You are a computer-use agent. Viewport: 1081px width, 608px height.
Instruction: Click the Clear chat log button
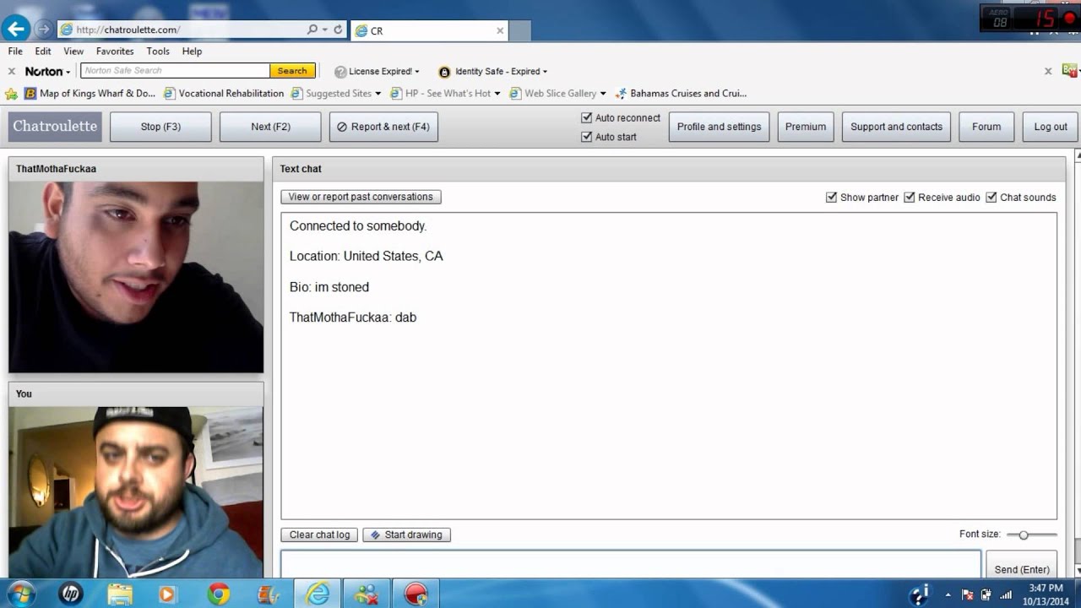click(319, 535)
